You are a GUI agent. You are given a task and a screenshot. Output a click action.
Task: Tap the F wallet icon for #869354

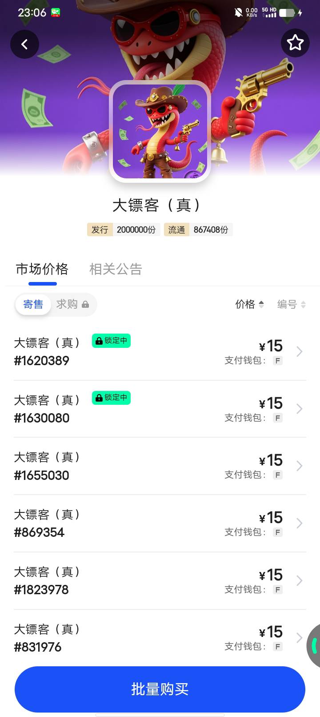278,532
